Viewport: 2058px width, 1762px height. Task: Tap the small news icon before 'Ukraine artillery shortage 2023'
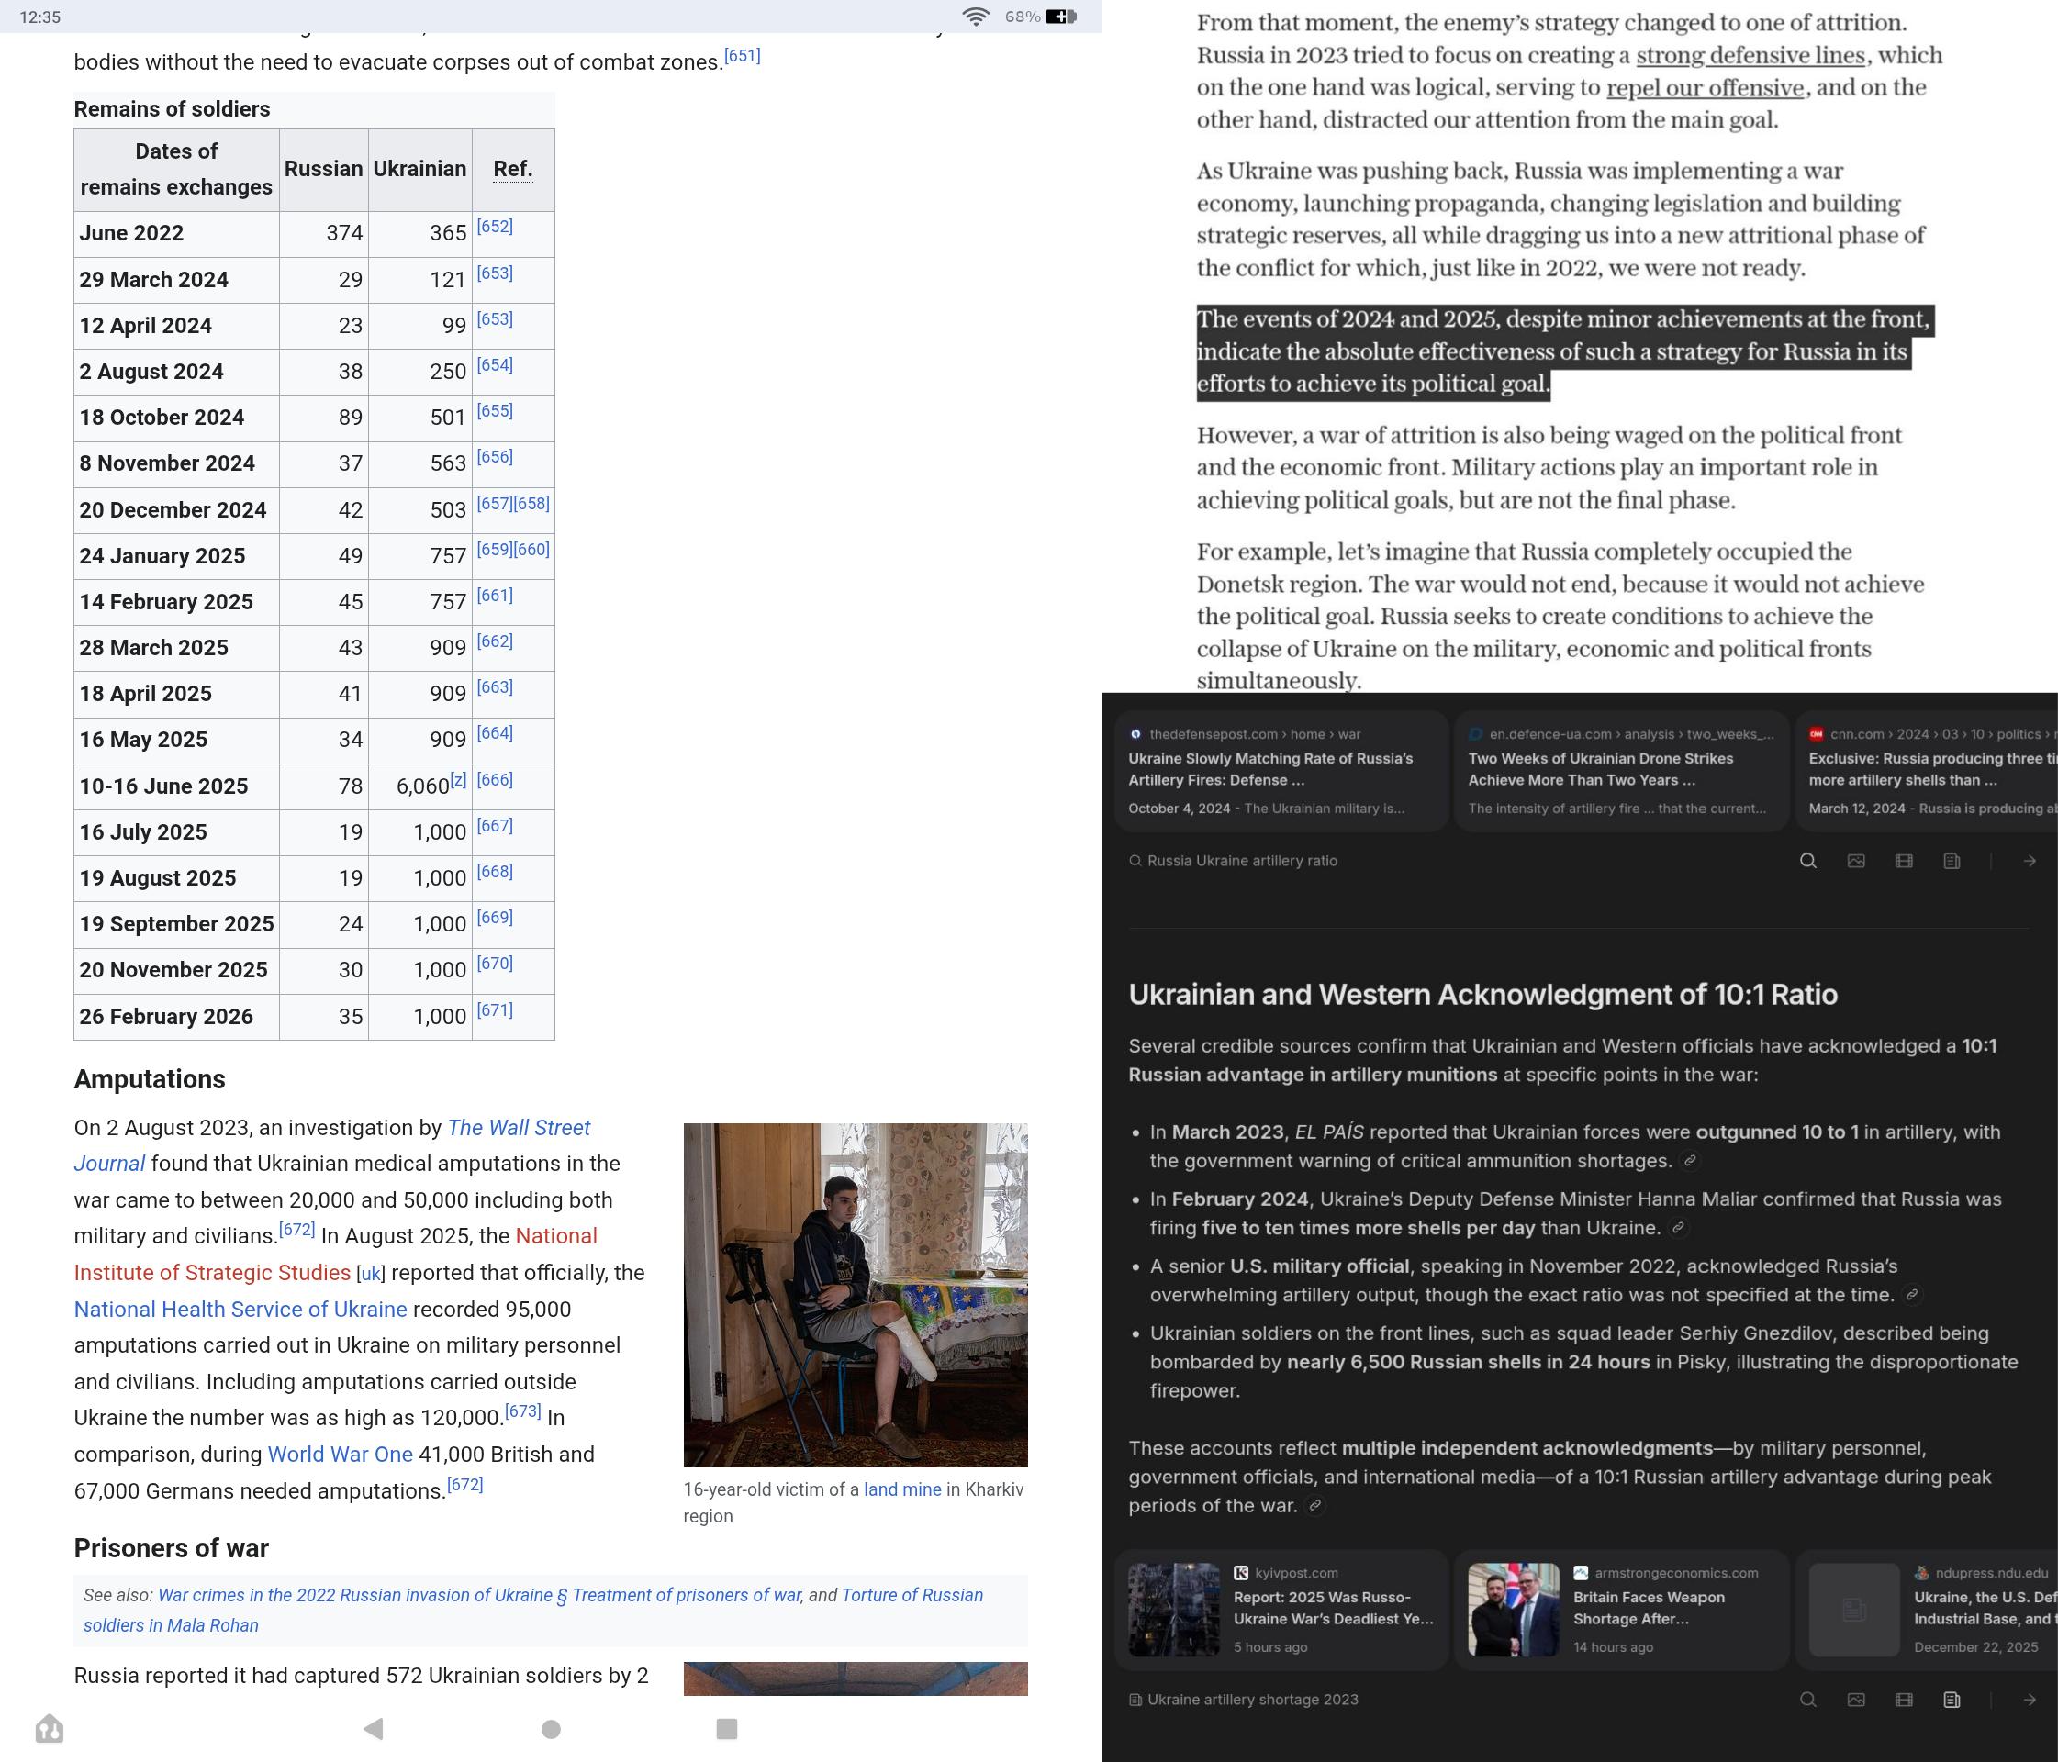tap(1135, 1700)
